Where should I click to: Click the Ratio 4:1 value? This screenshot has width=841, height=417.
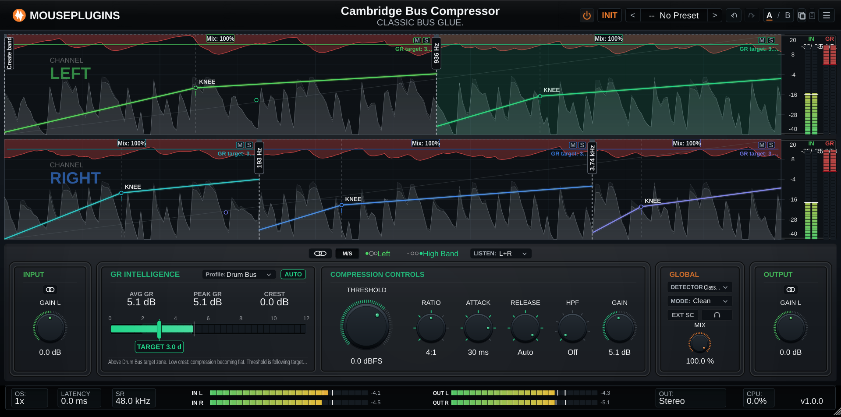(431, 352)
